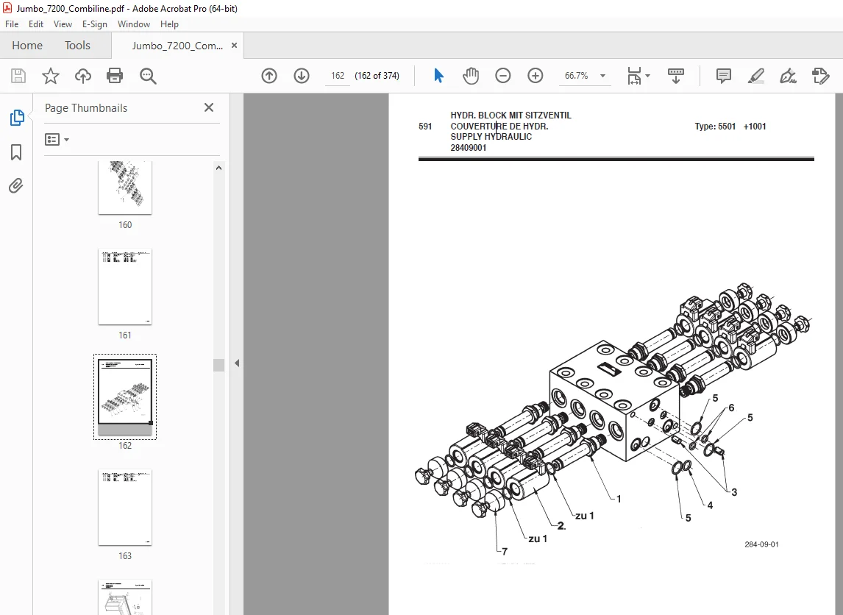
Task: Open fit page options dropdown arrow
Action: [x=647, y=76]
